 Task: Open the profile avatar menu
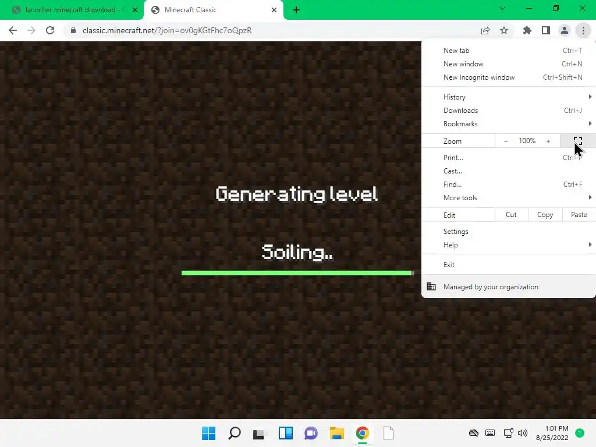[x=565, y=30]
